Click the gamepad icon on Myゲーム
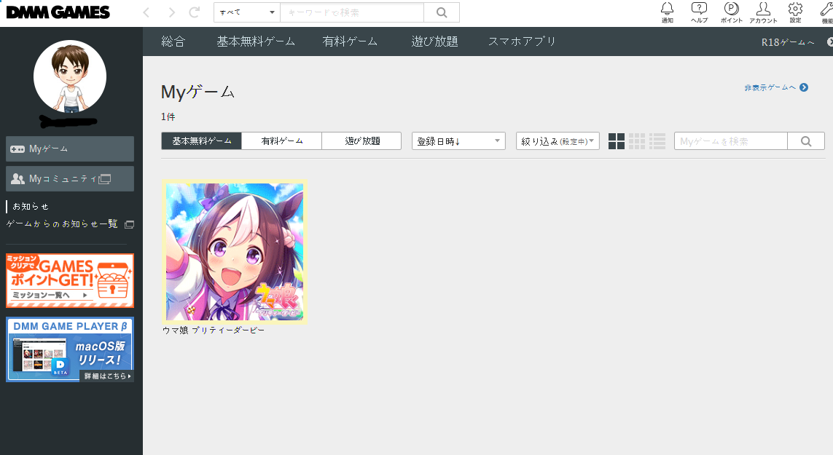Viewport: 833px width, 455px height. pos(17,149)
